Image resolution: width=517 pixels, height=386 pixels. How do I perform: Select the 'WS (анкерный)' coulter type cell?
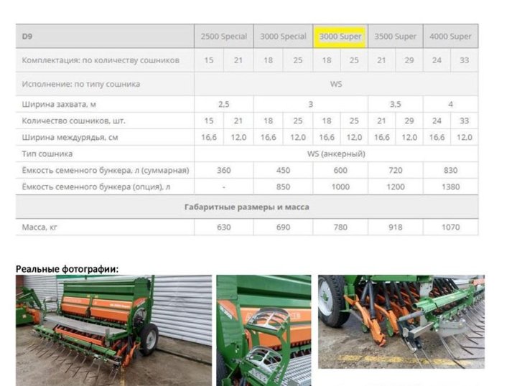(336, 154)
